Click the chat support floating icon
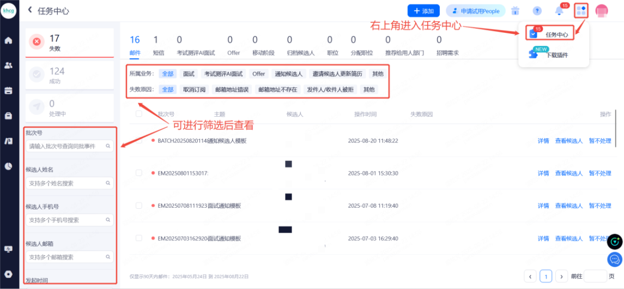Viewport: 624px width, 289px height. pos(615,259)
